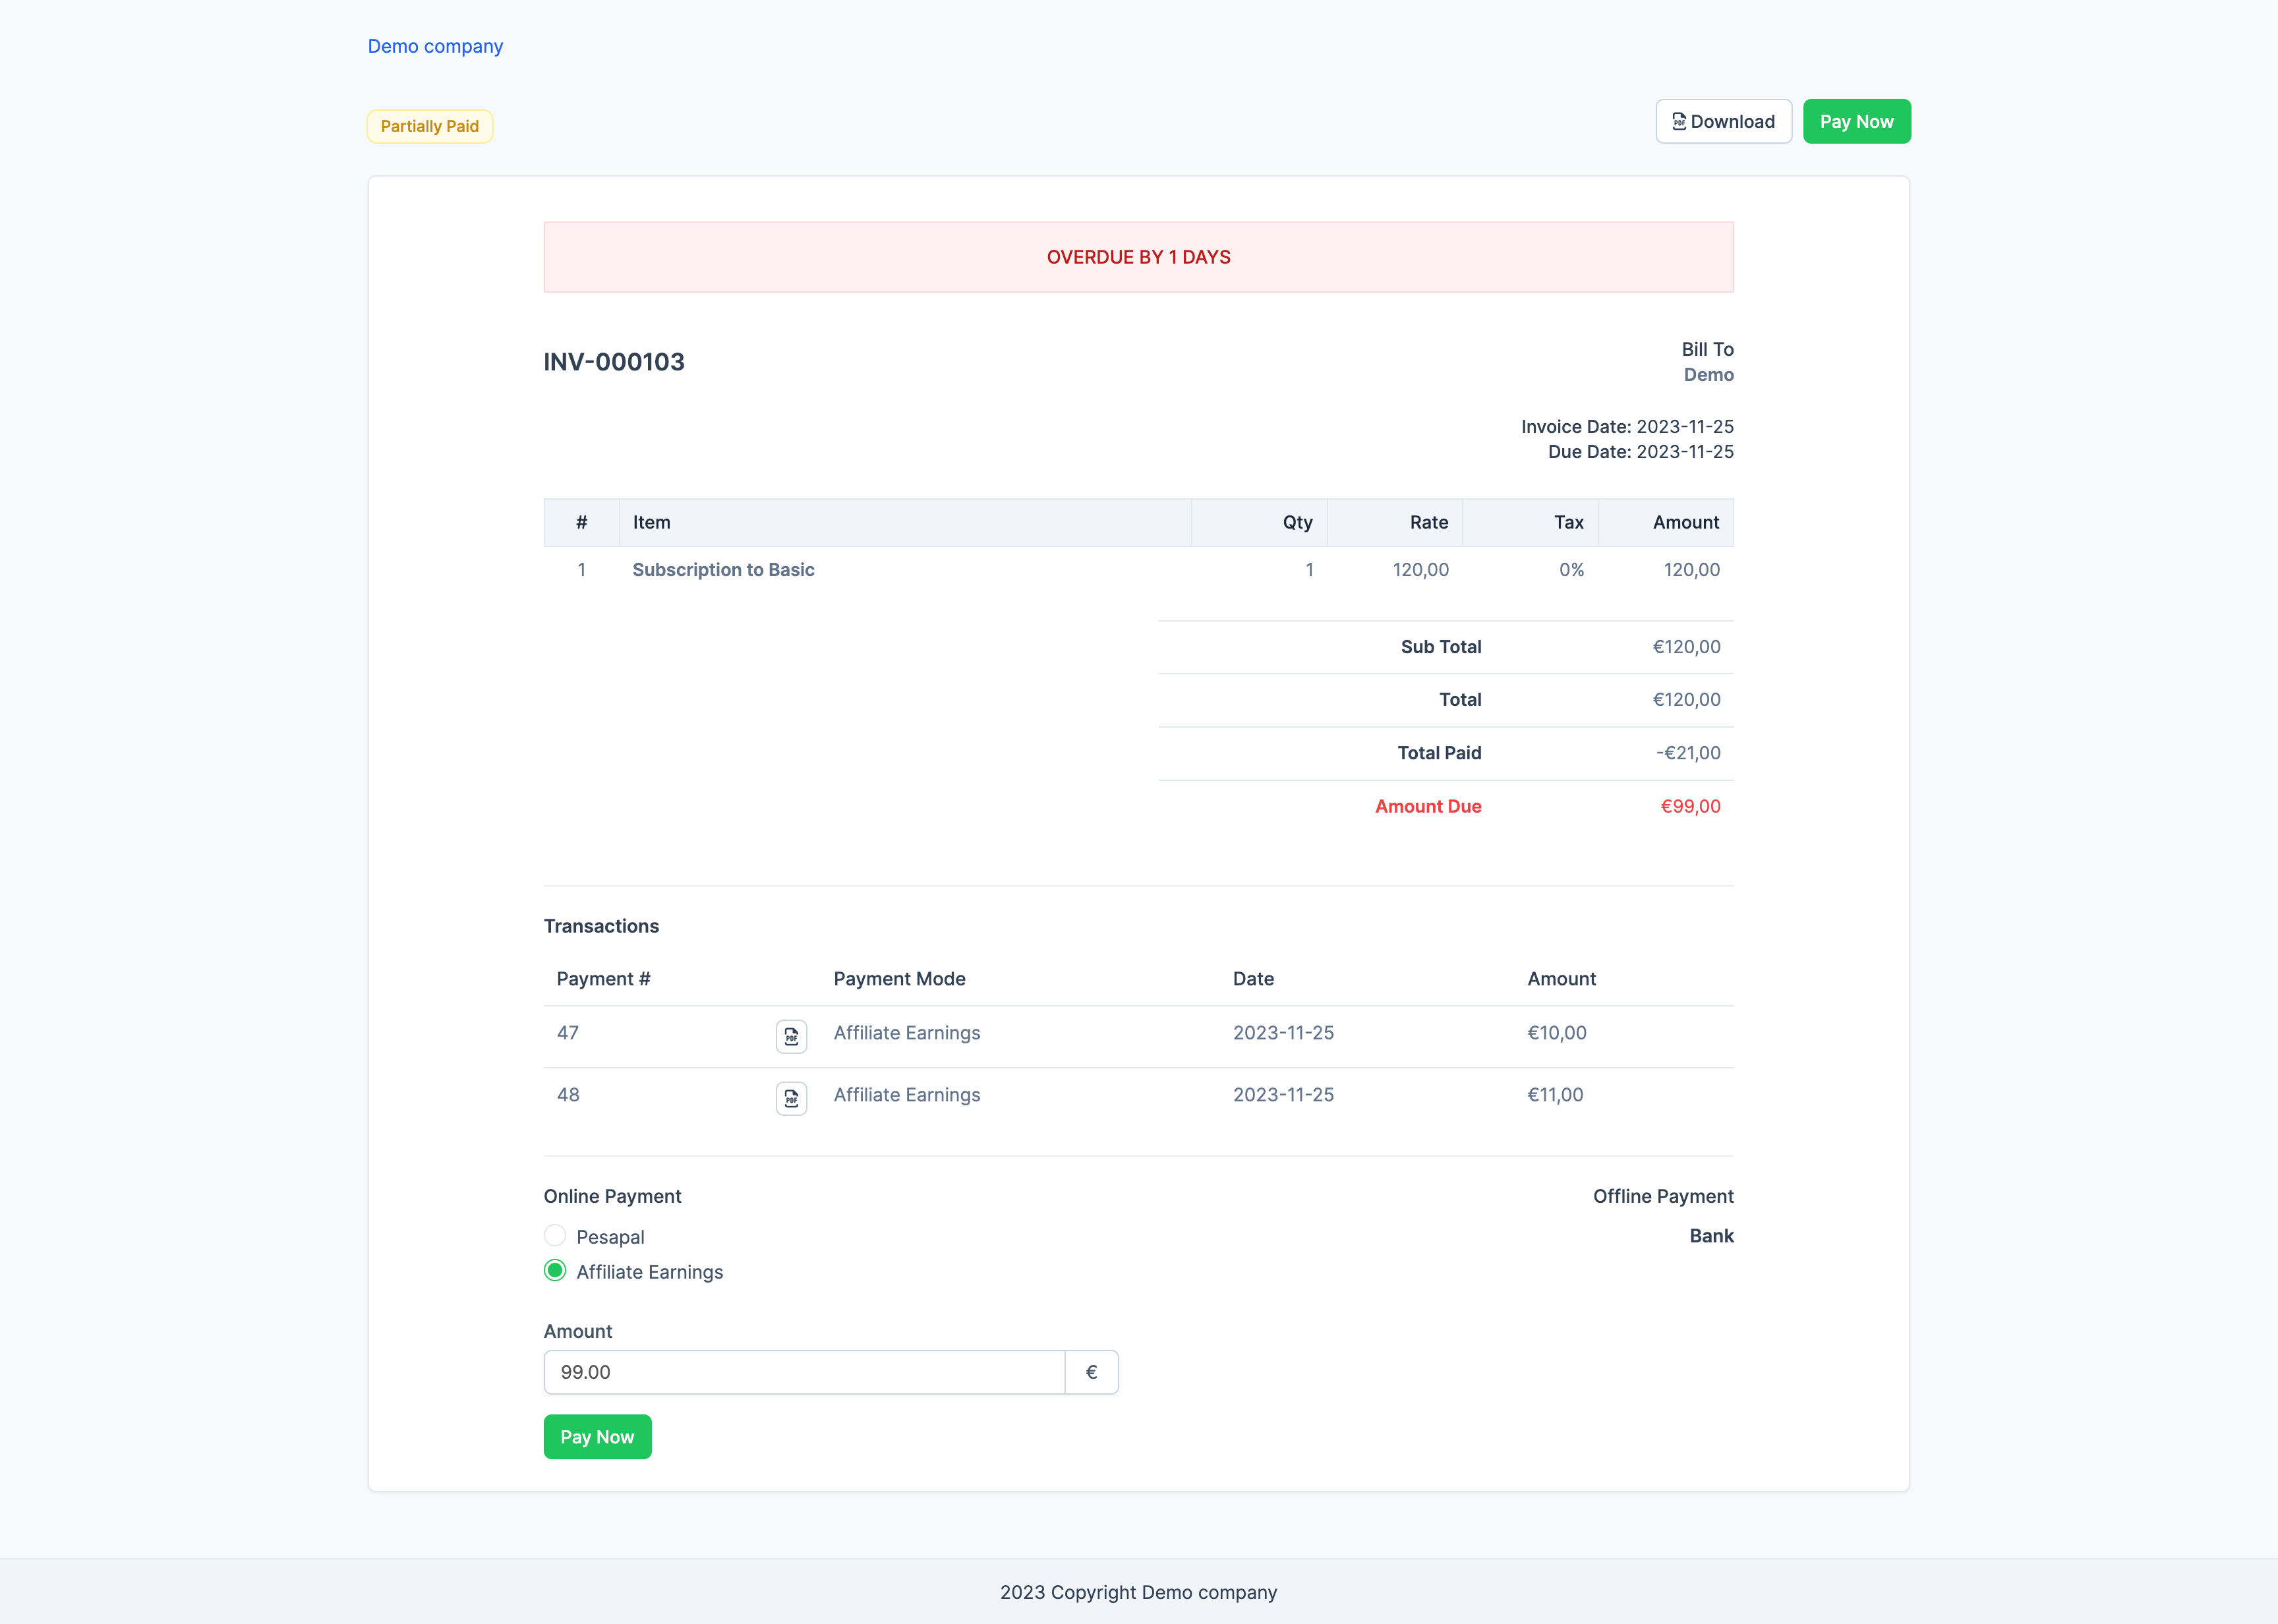Click the Subscription to Basic item

[723, 570]
